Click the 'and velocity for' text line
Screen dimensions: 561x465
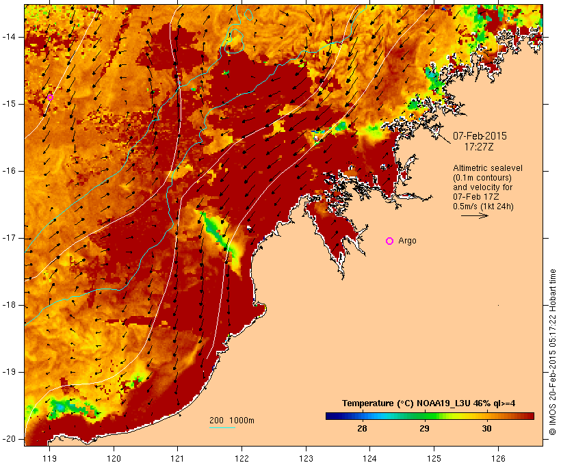tap(482, 187)
